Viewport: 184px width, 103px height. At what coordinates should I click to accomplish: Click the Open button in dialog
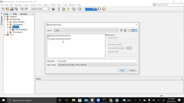(122, 70)
